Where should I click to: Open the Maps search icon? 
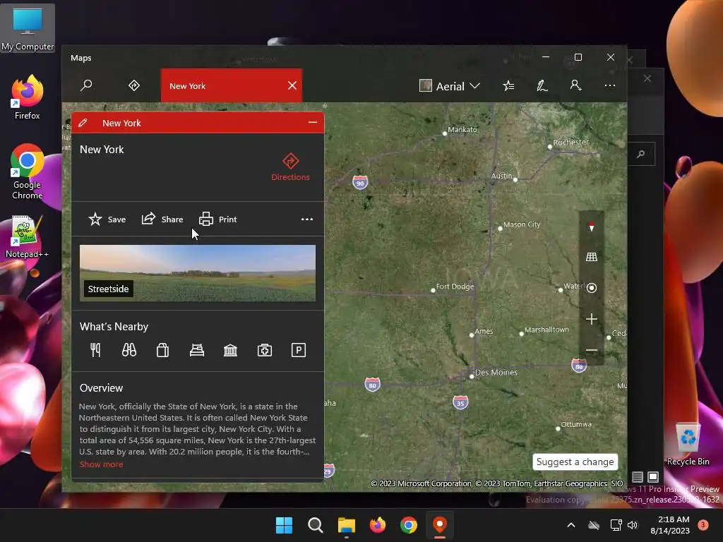[x=86, y=85]
